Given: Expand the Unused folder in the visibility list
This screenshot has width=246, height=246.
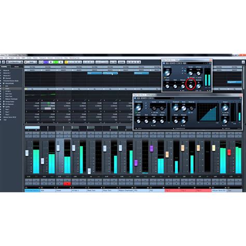Looking at the screenshot, I should 4,78.
